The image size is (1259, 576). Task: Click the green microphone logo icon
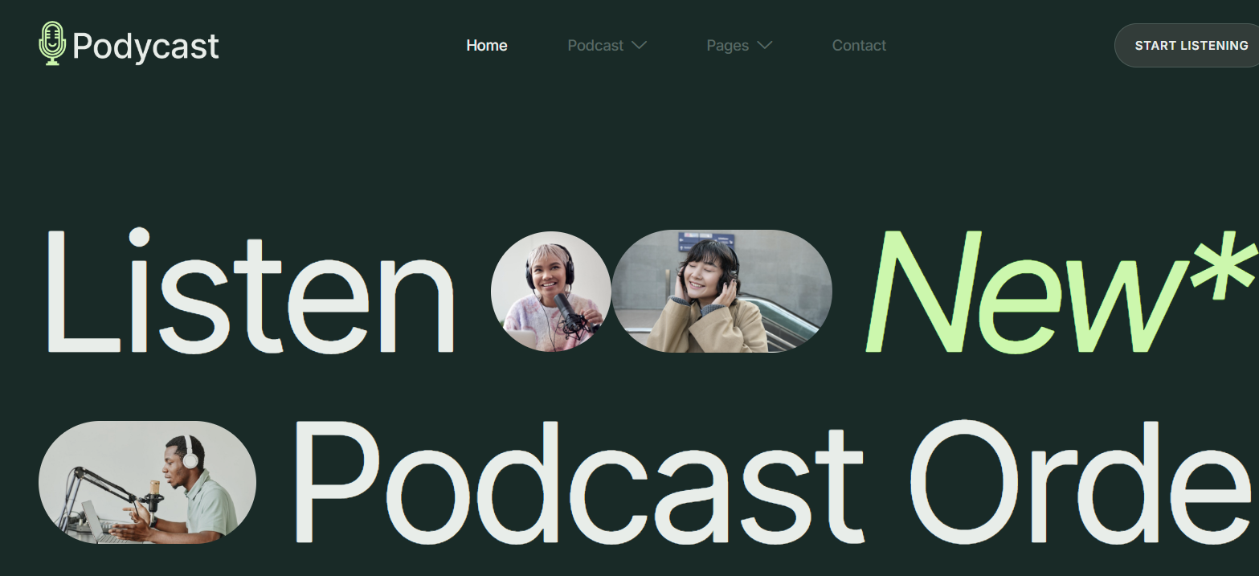[x=52, y=44]
